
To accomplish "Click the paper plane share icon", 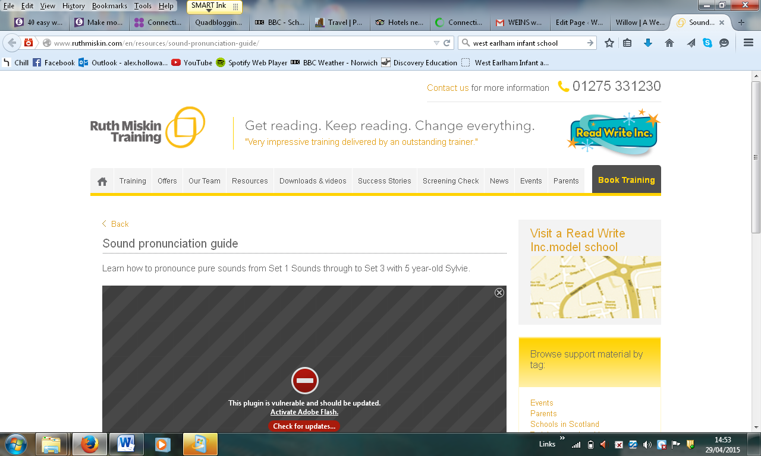I will pyautogui.click(x=690, y=43).
